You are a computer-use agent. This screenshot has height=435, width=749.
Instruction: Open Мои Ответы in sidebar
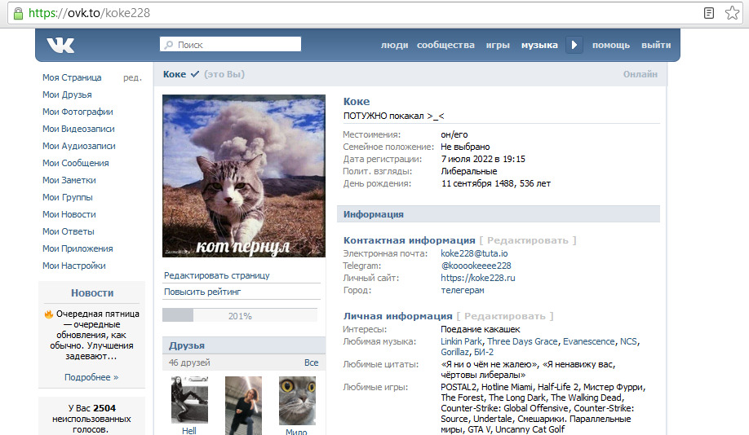coord(69,231)
